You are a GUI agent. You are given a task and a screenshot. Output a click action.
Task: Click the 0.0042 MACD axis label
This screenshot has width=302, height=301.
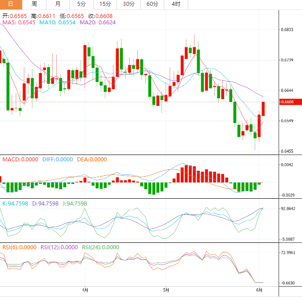coord(287,165)
